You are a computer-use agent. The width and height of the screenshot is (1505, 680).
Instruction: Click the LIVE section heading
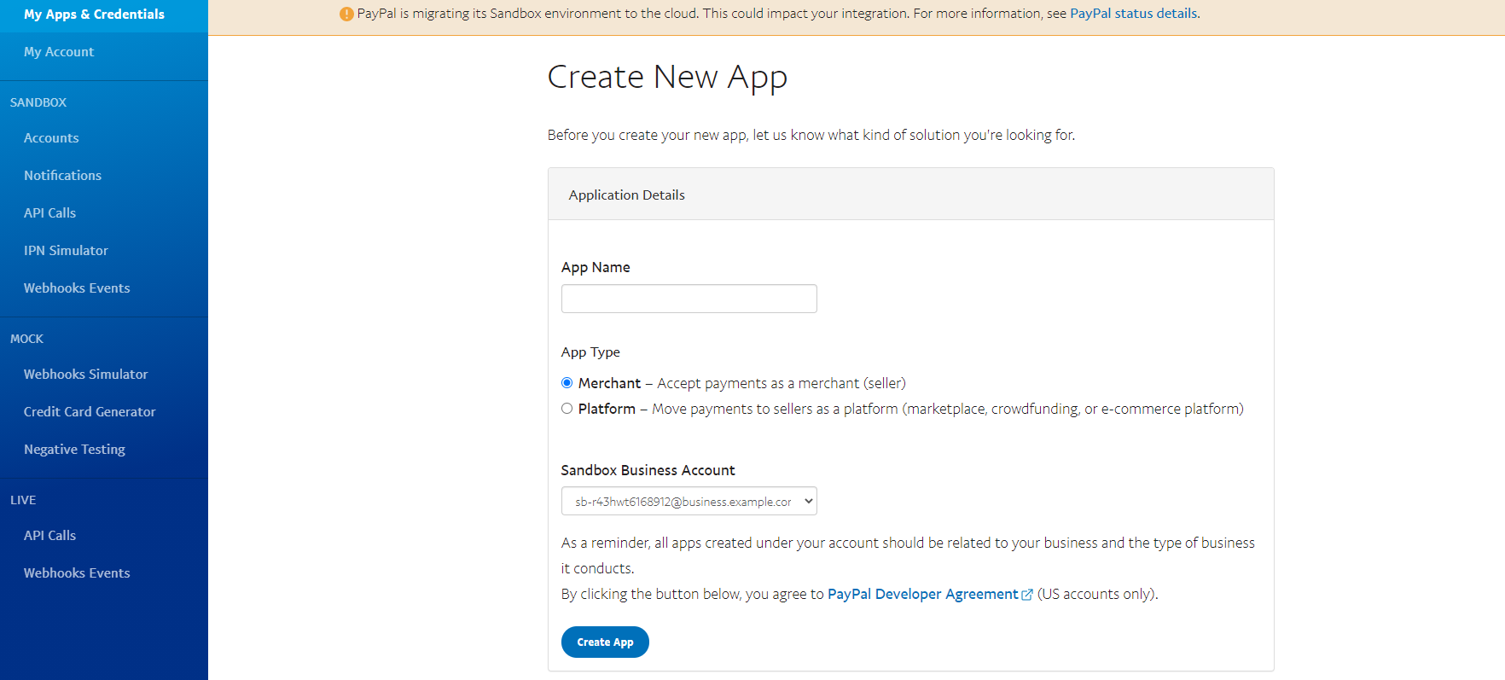click(x=23, y=500)
